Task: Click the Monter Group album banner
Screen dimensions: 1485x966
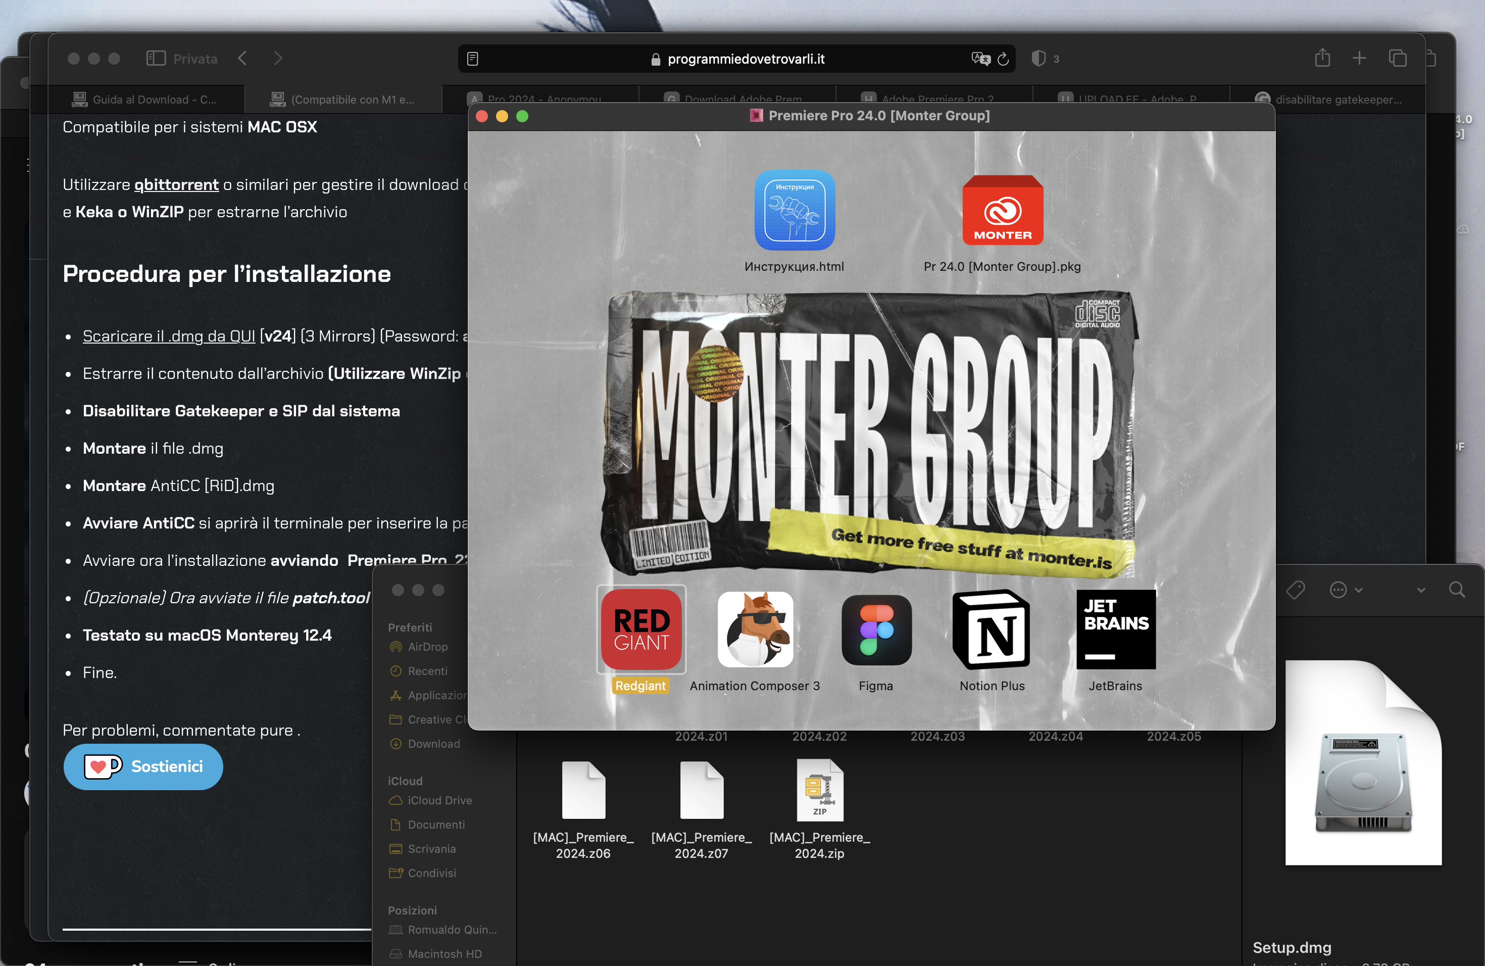Action: pyautogui.click(x=870, y=433)
